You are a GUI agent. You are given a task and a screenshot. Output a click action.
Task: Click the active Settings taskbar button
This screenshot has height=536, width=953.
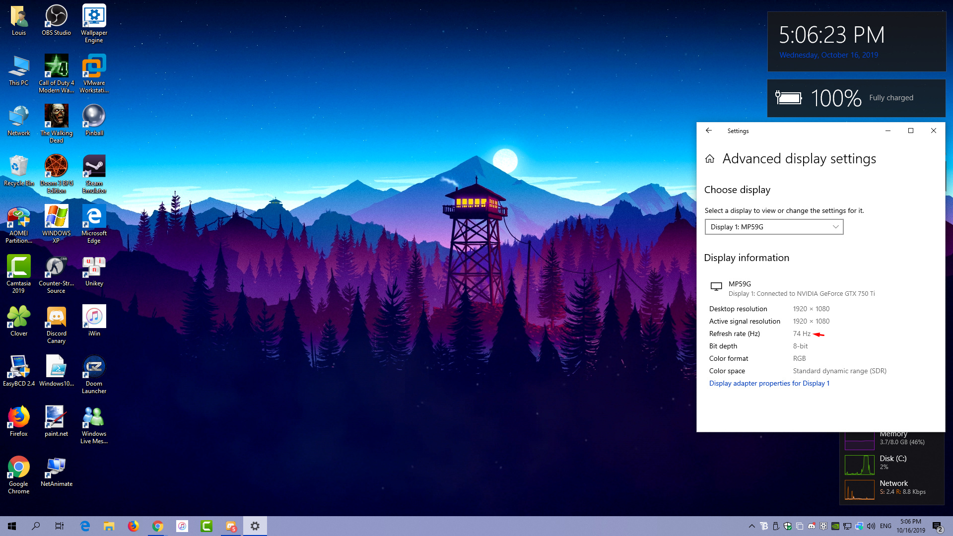(255, 526)
